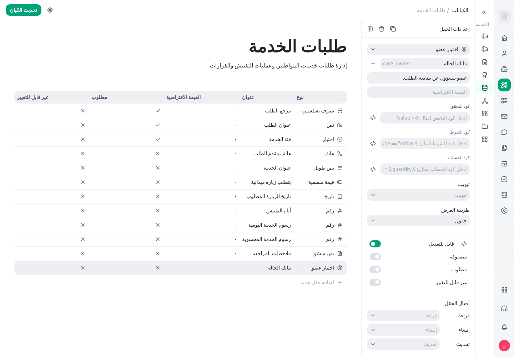Open the تبويب dropdown

pos(418,195)
